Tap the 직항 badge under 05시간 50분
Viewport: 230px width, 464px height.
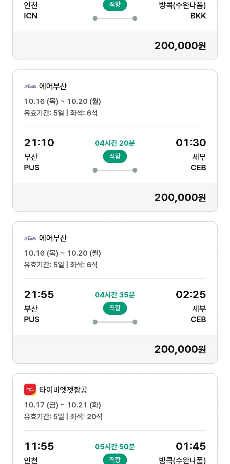pos(115,459)
